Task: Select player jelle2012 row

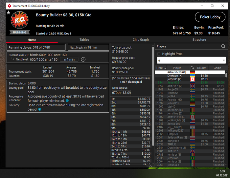Action: 190,103
